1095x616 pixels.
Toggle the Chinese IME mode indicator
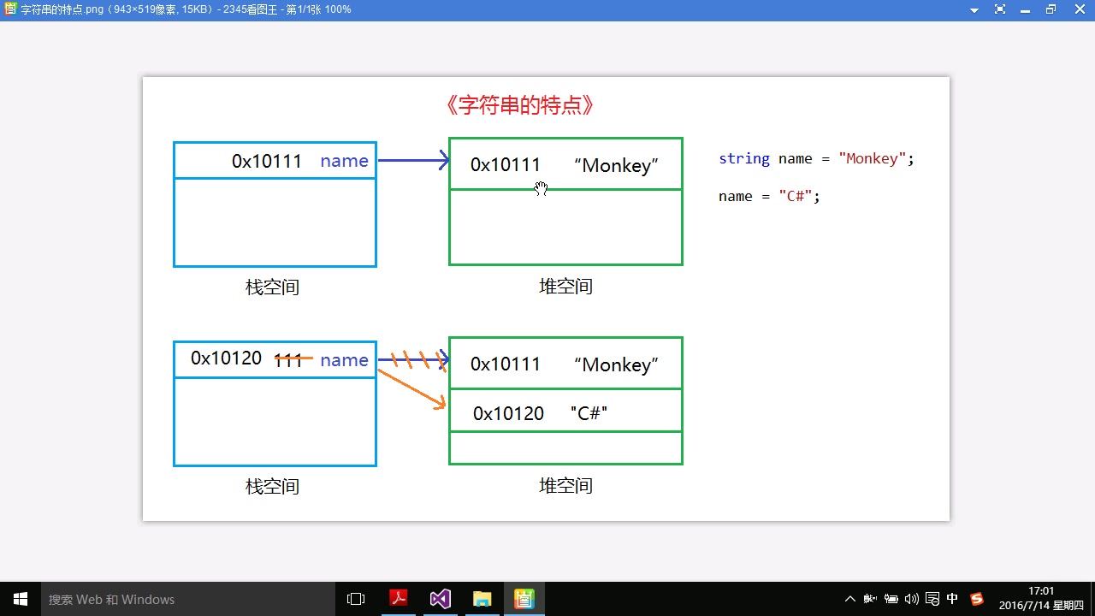pos(953,599)
